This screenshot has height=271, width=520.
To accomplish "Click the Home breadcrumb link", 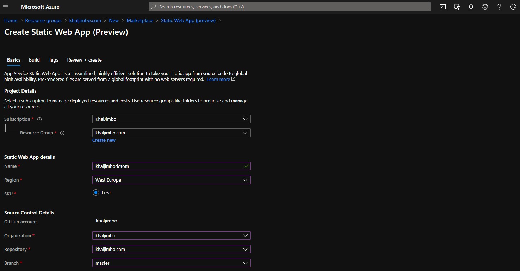I will pyautogui.click(x=11, y=20).
